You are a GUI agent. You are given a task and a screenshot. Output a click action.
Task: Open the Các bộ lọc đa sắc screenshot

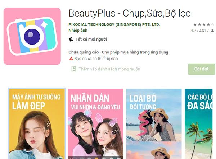tap(199, 124)
